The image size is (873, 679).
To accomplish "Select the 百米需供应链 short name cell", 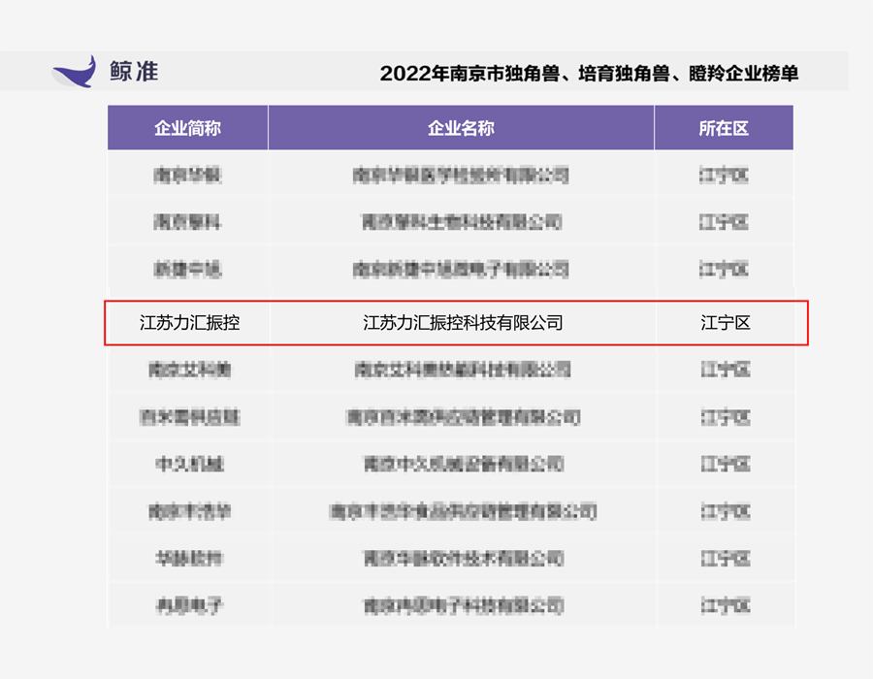I will click(189, 417).
